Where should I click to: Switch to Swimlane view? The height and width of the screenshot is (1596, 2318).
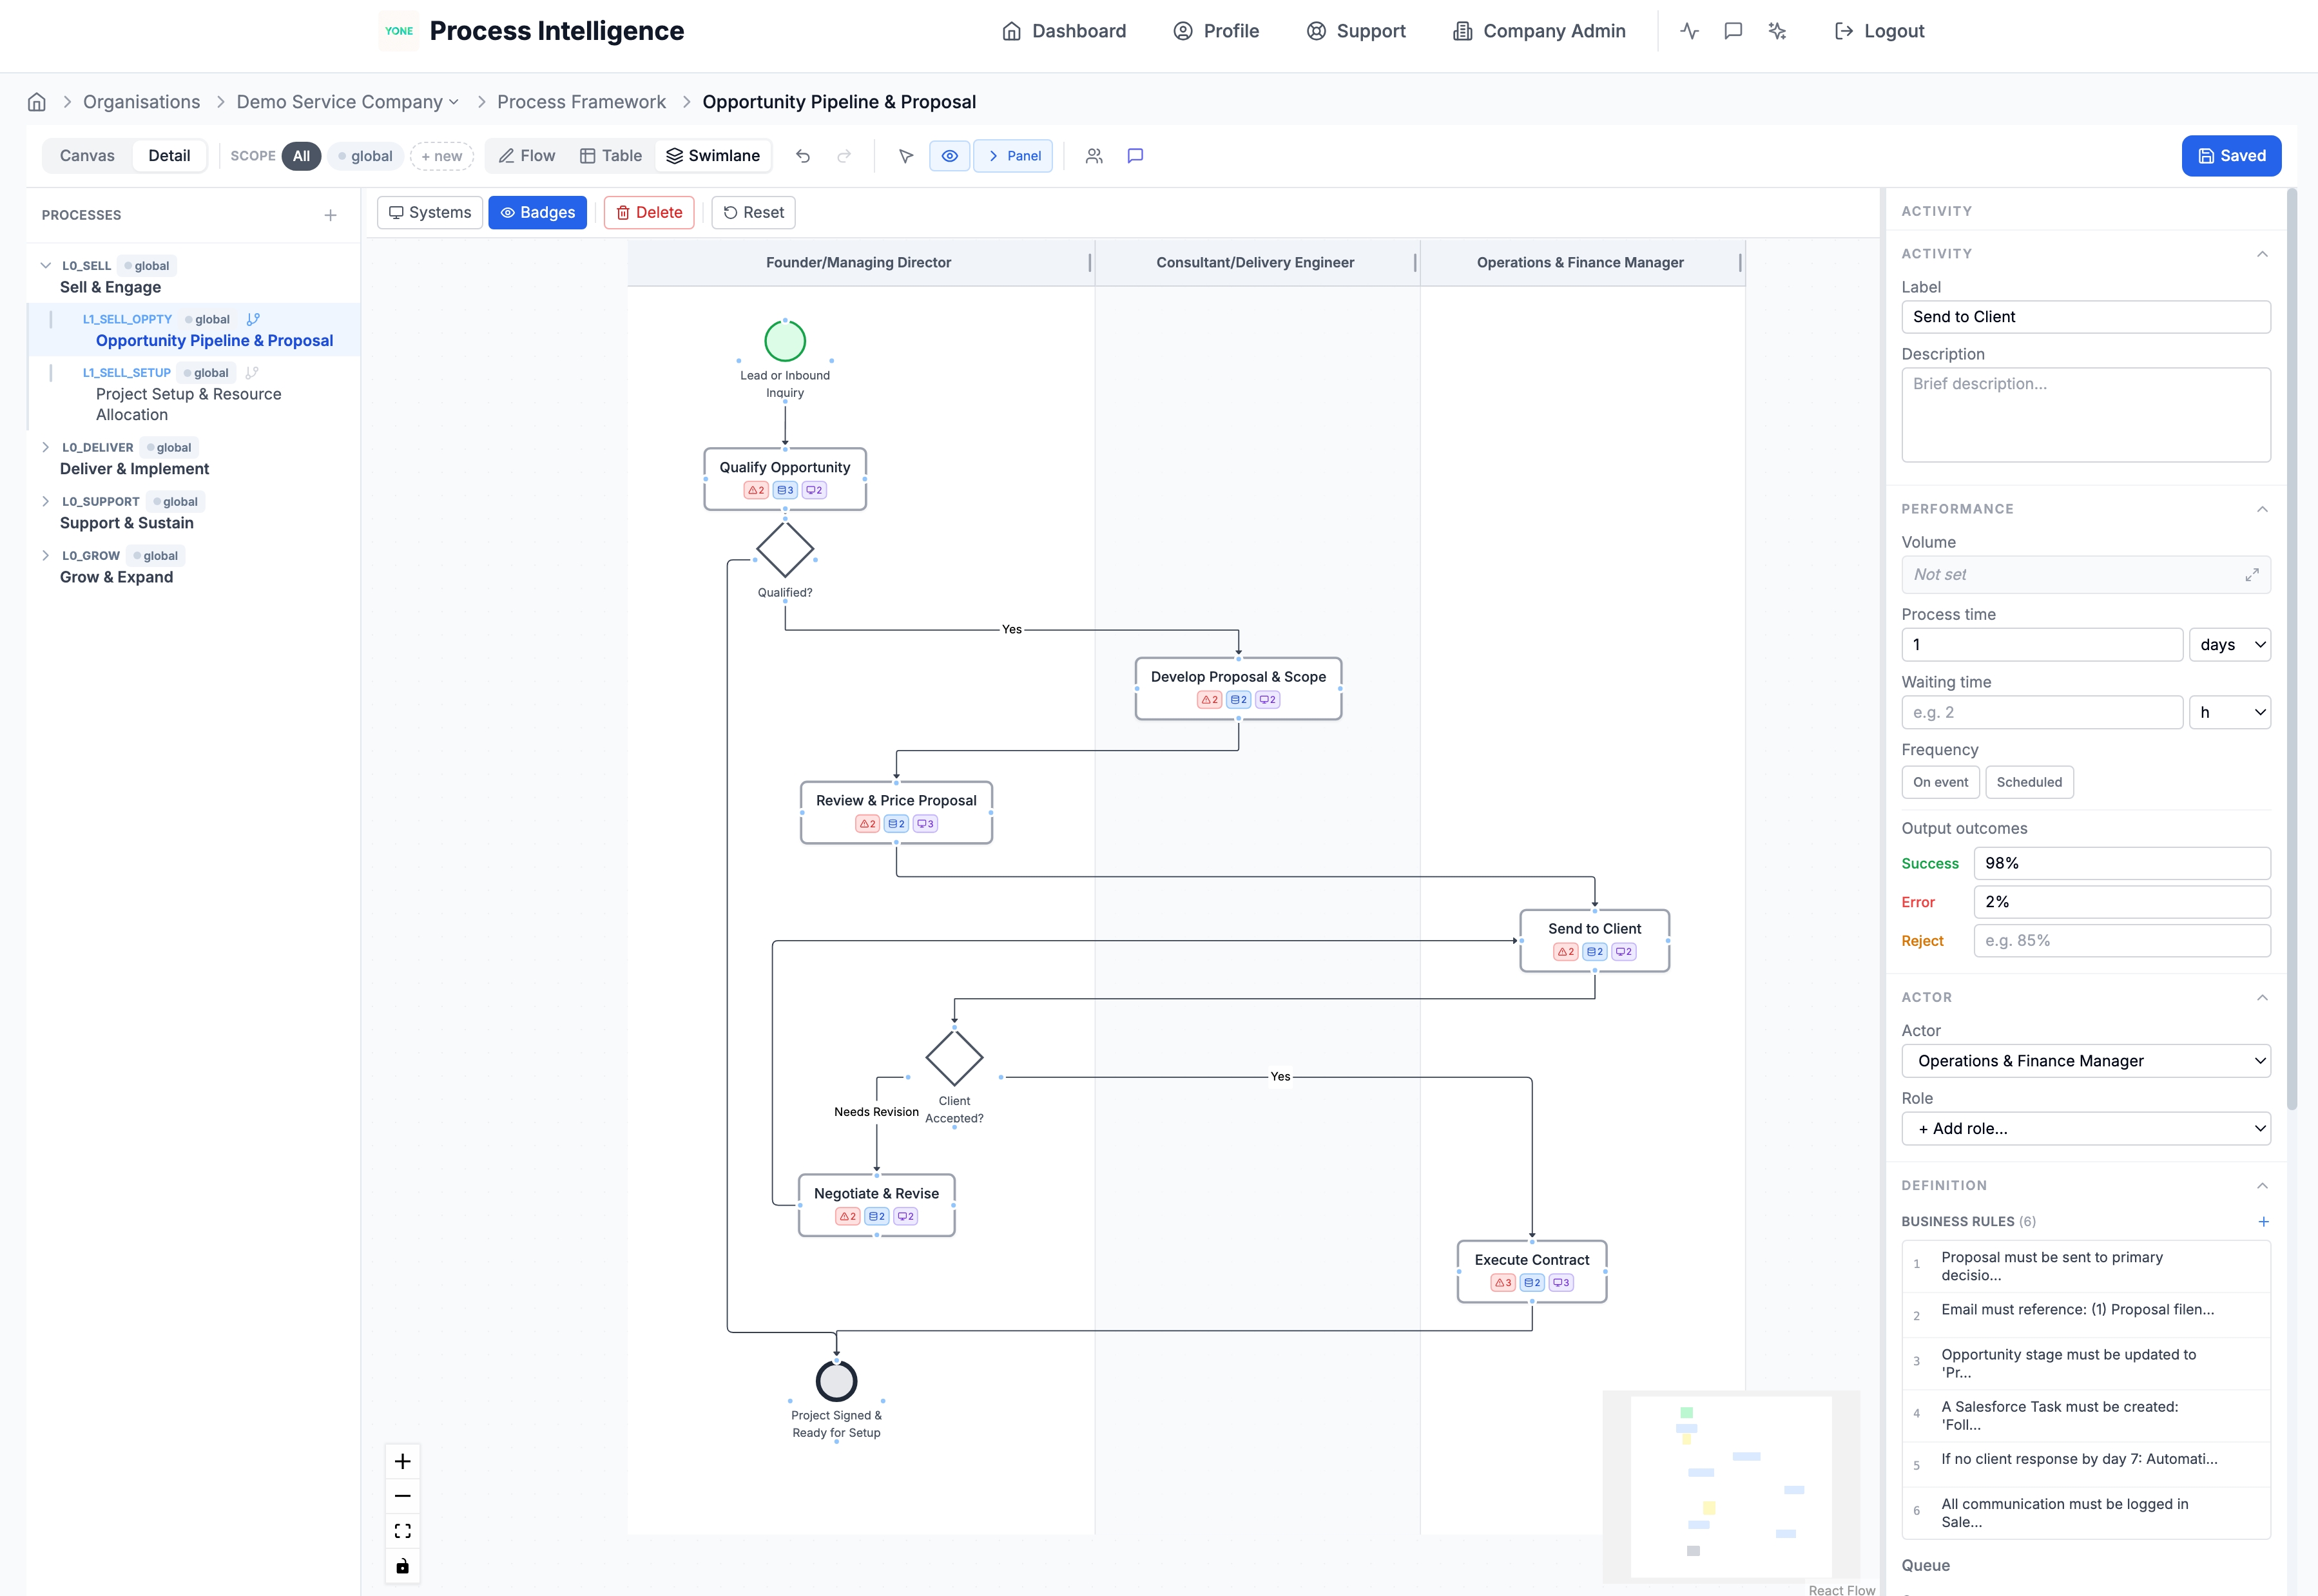tap(713, 156)
